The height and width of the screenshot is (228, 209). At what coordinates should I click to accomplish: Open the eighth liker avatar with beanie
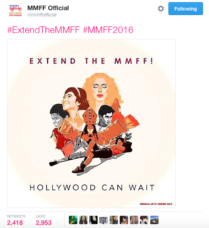coord(144,220)
